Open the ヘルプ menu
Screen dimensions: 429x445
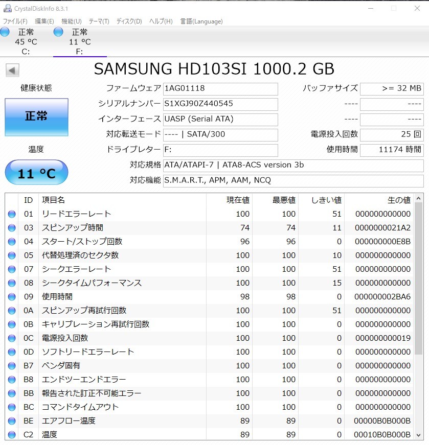(160, 21)
